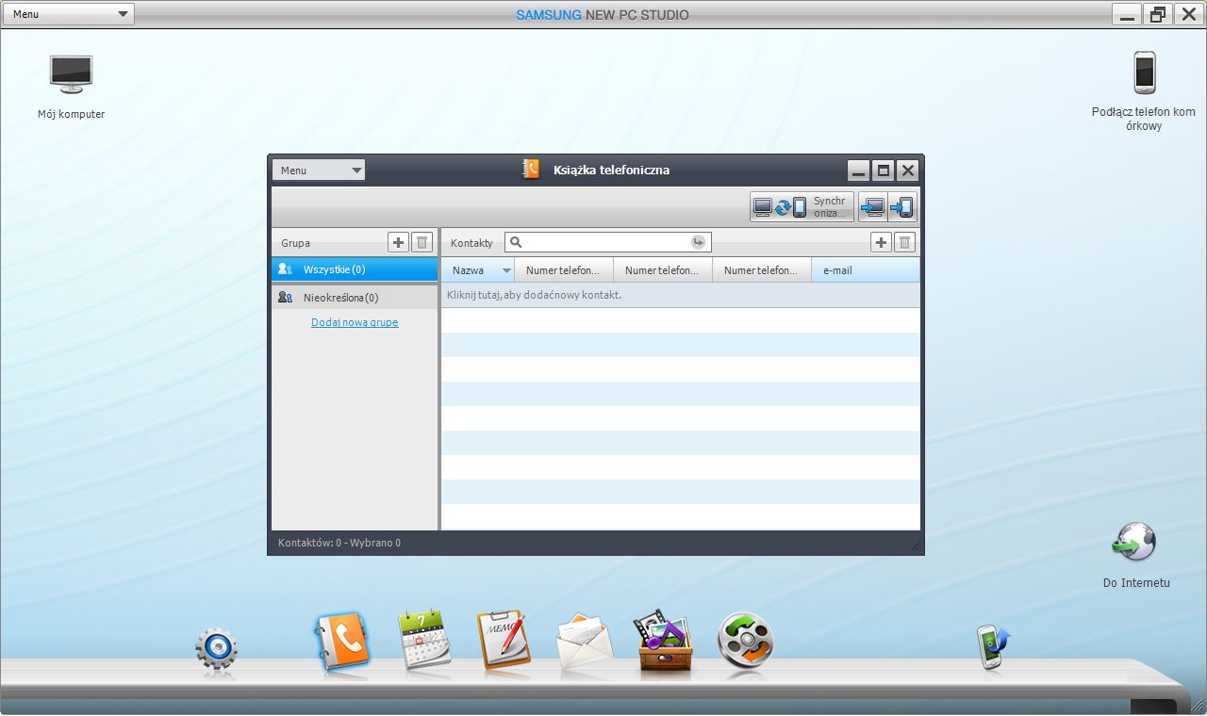
Task: Open the main Samsung Menu dropdown
Action: tap(71, 14)
